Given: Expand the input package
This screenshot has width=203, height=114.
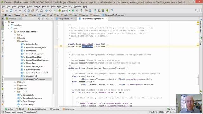Looking at the screenshot, I should 15,82.
